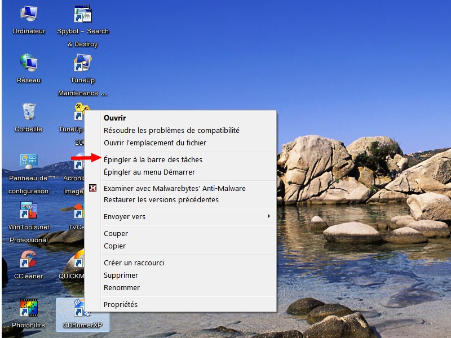The width and height of the screenshot is (451, 338).
Task: Select the WinTools.net Professional shortcut
Action: point(28,211)
